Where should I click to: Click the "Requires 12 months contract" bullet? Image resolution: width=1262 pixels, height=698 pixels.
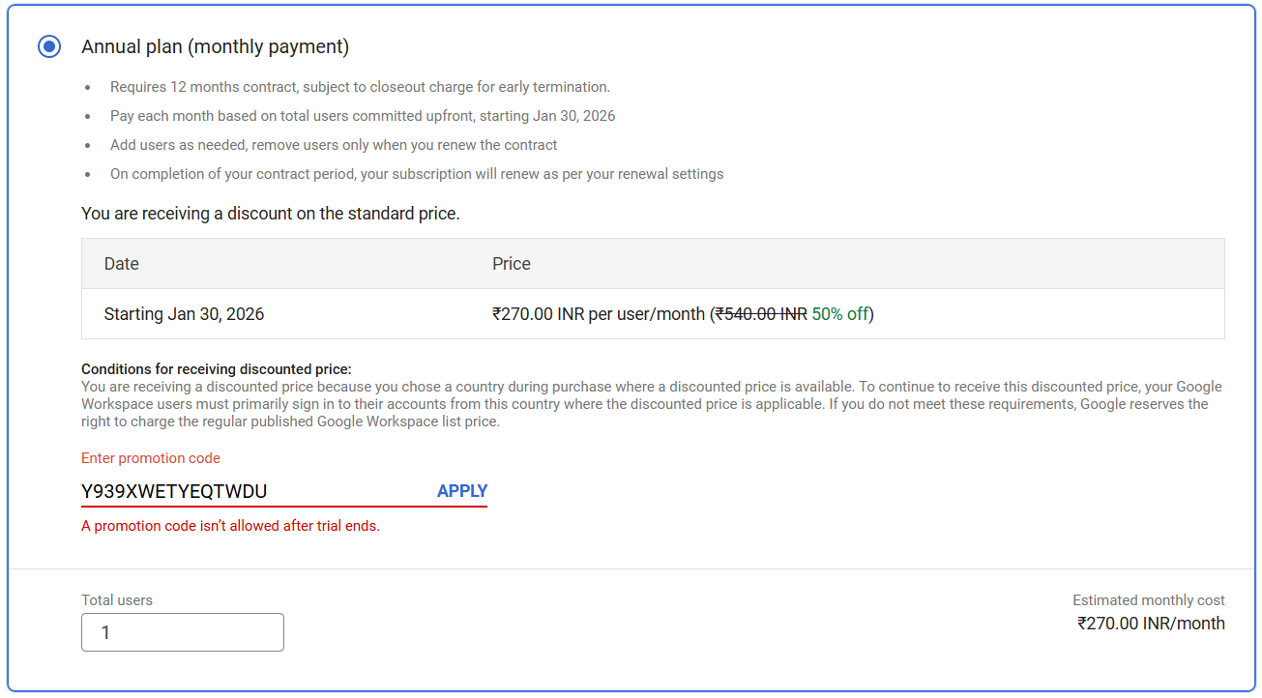(360, 87)
